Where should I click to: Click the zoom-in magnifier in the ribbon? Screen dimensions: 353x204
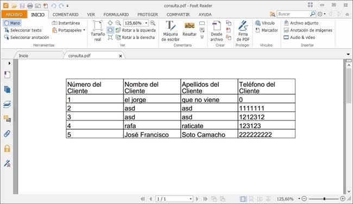pos(153,23)
